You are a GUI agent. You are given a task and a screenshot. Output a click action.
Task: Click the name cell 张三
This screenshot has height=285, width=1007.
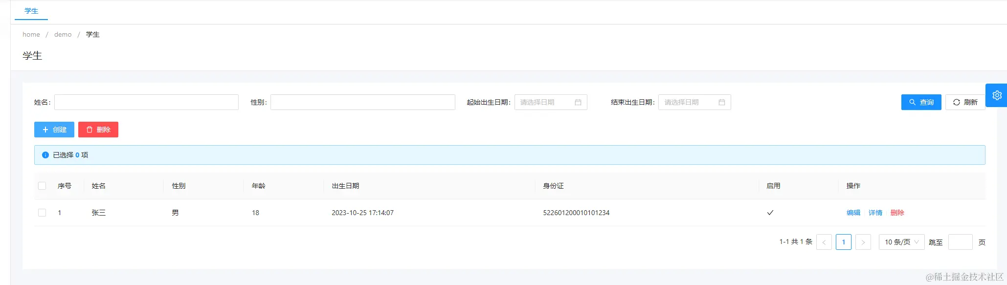[99, 213]
